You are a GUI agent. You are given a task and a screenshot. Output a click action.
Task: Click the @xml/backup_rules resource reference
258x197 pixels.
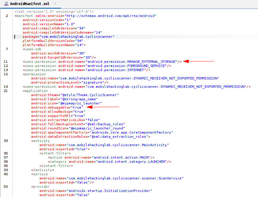106,124
